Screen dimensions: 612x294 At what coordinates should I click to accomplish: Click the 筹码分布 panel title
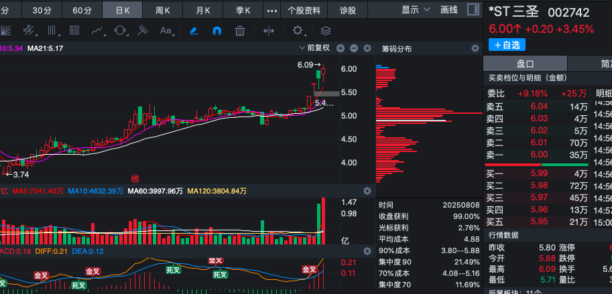coord(397,49)
